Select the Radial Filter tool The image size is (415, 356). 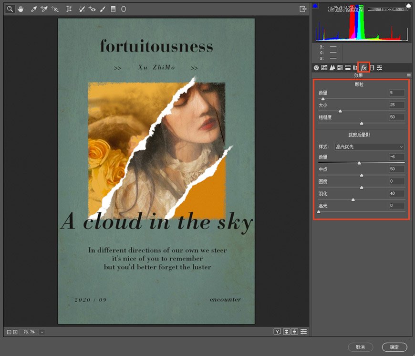[123, 9]
